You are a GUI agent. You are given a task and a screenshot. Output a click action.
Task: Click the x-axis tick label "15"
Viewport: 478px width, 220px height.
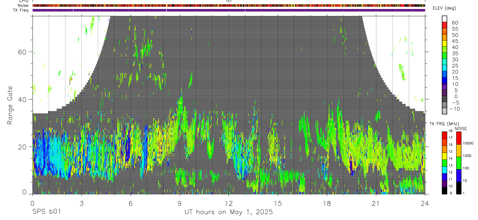(278, 203)
